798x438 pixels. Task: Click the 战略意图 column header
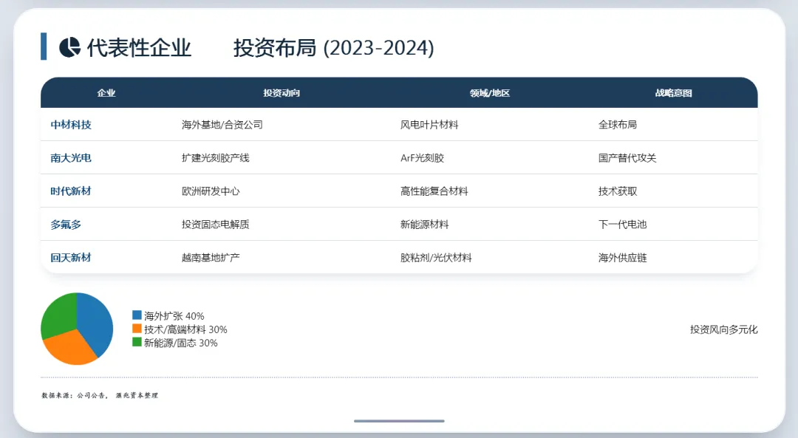point(673,92)
